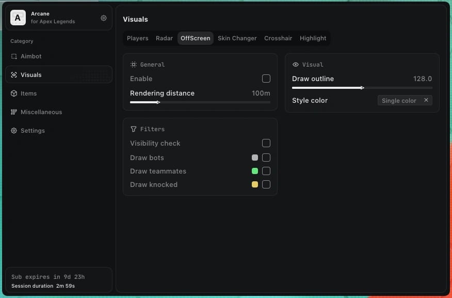Switch to the Radar tab
The height and width of the screenshot is (298, 452).
(x=164, y=38)
